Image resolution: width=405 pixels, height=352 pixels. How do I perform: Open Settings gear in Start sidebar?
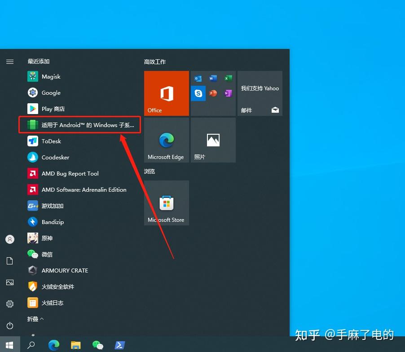point(10,304)
